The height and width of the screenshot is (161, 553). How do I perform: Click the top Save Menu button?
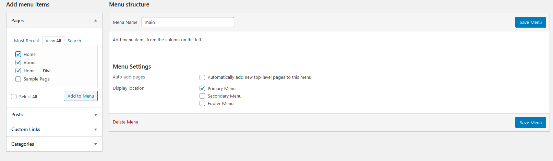pyautogui.click(x=530, y=22)
